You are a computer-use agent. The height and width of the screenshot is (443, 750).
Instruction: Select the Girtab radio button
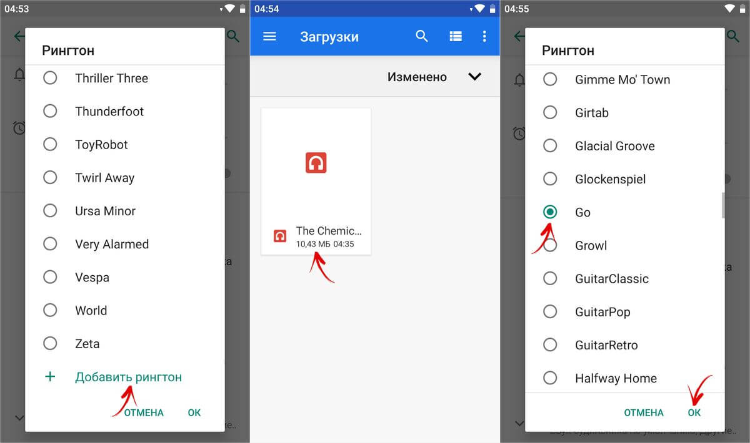click(550, 112)
